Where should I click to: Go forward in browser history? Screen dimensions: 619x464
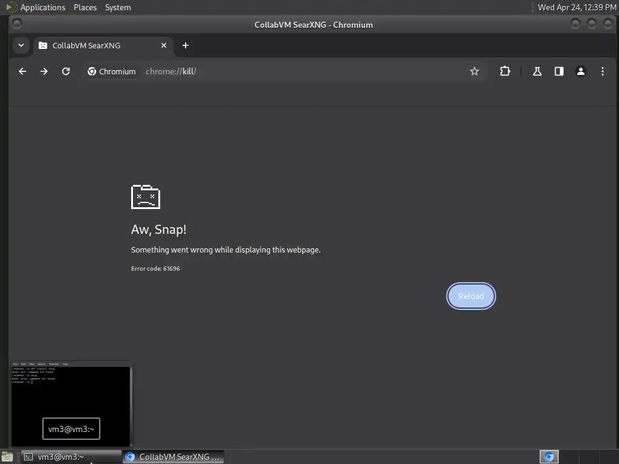(44, 71)
